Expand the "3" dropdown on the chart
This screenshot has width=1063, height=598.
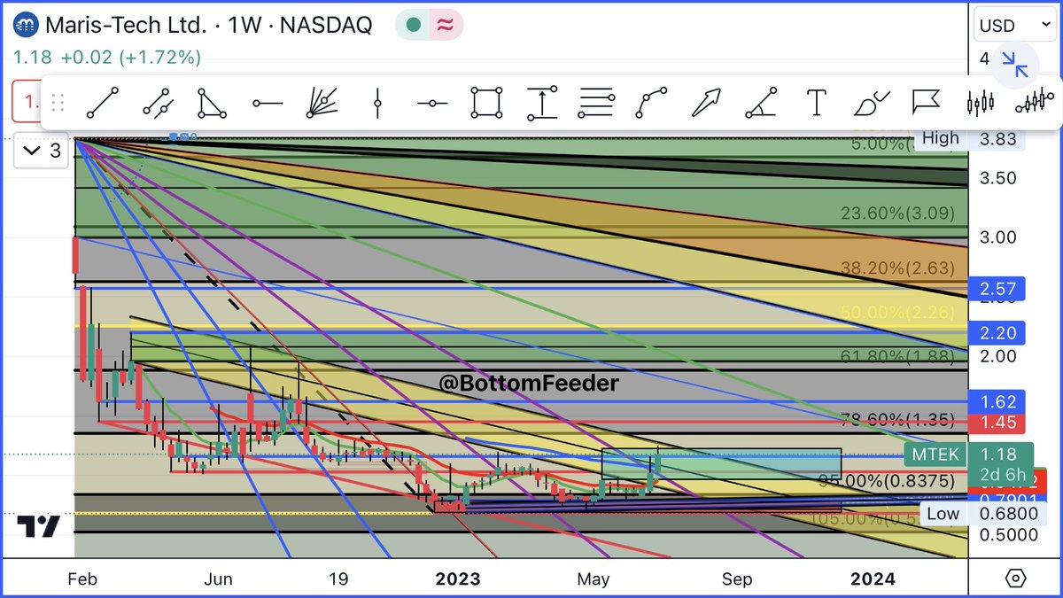[40, 151]
